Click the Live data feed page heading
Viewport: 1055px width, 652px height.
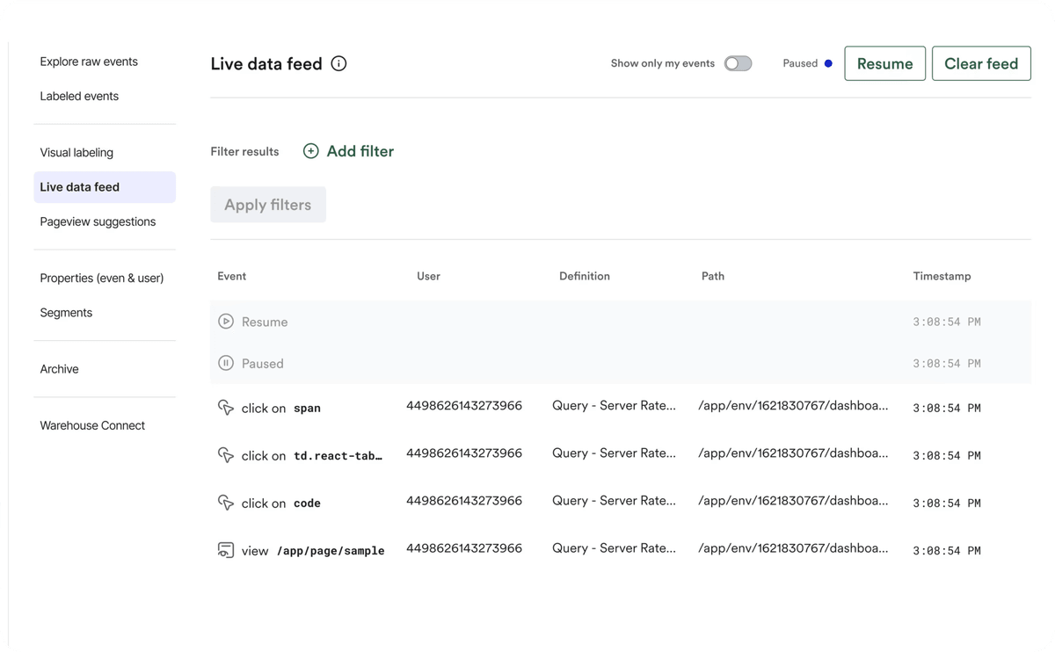pos(266,63)
